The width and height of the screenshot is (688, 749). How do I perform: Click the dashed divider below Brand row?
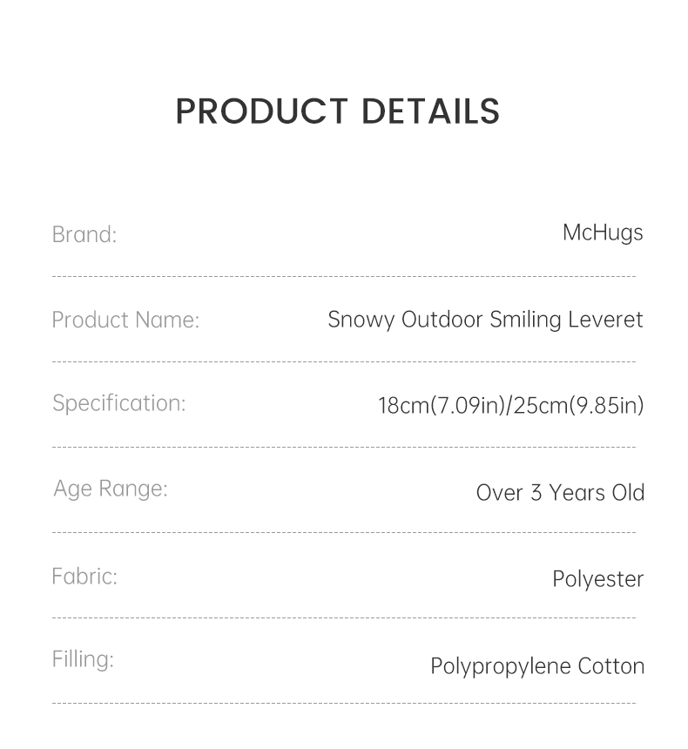[344, 277]
